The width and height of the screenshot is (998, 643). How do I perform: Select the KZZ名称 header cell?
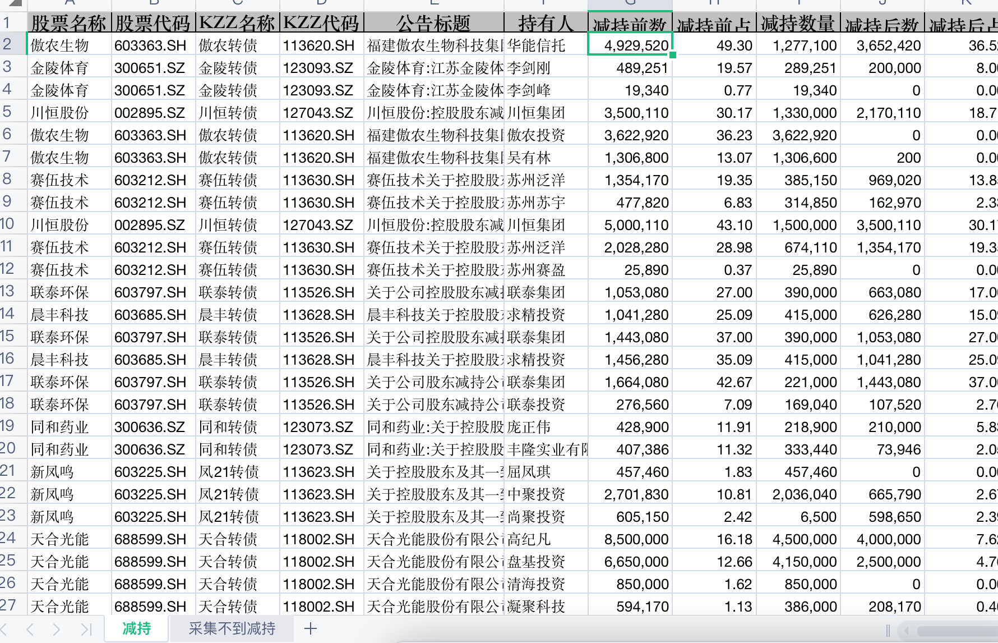pyautogui.click(x=237, y=23)
